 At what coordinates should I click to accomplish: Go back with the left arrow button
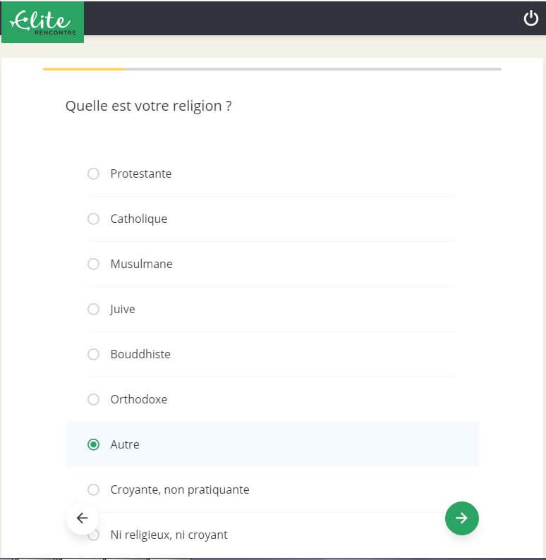coord(83,518)
